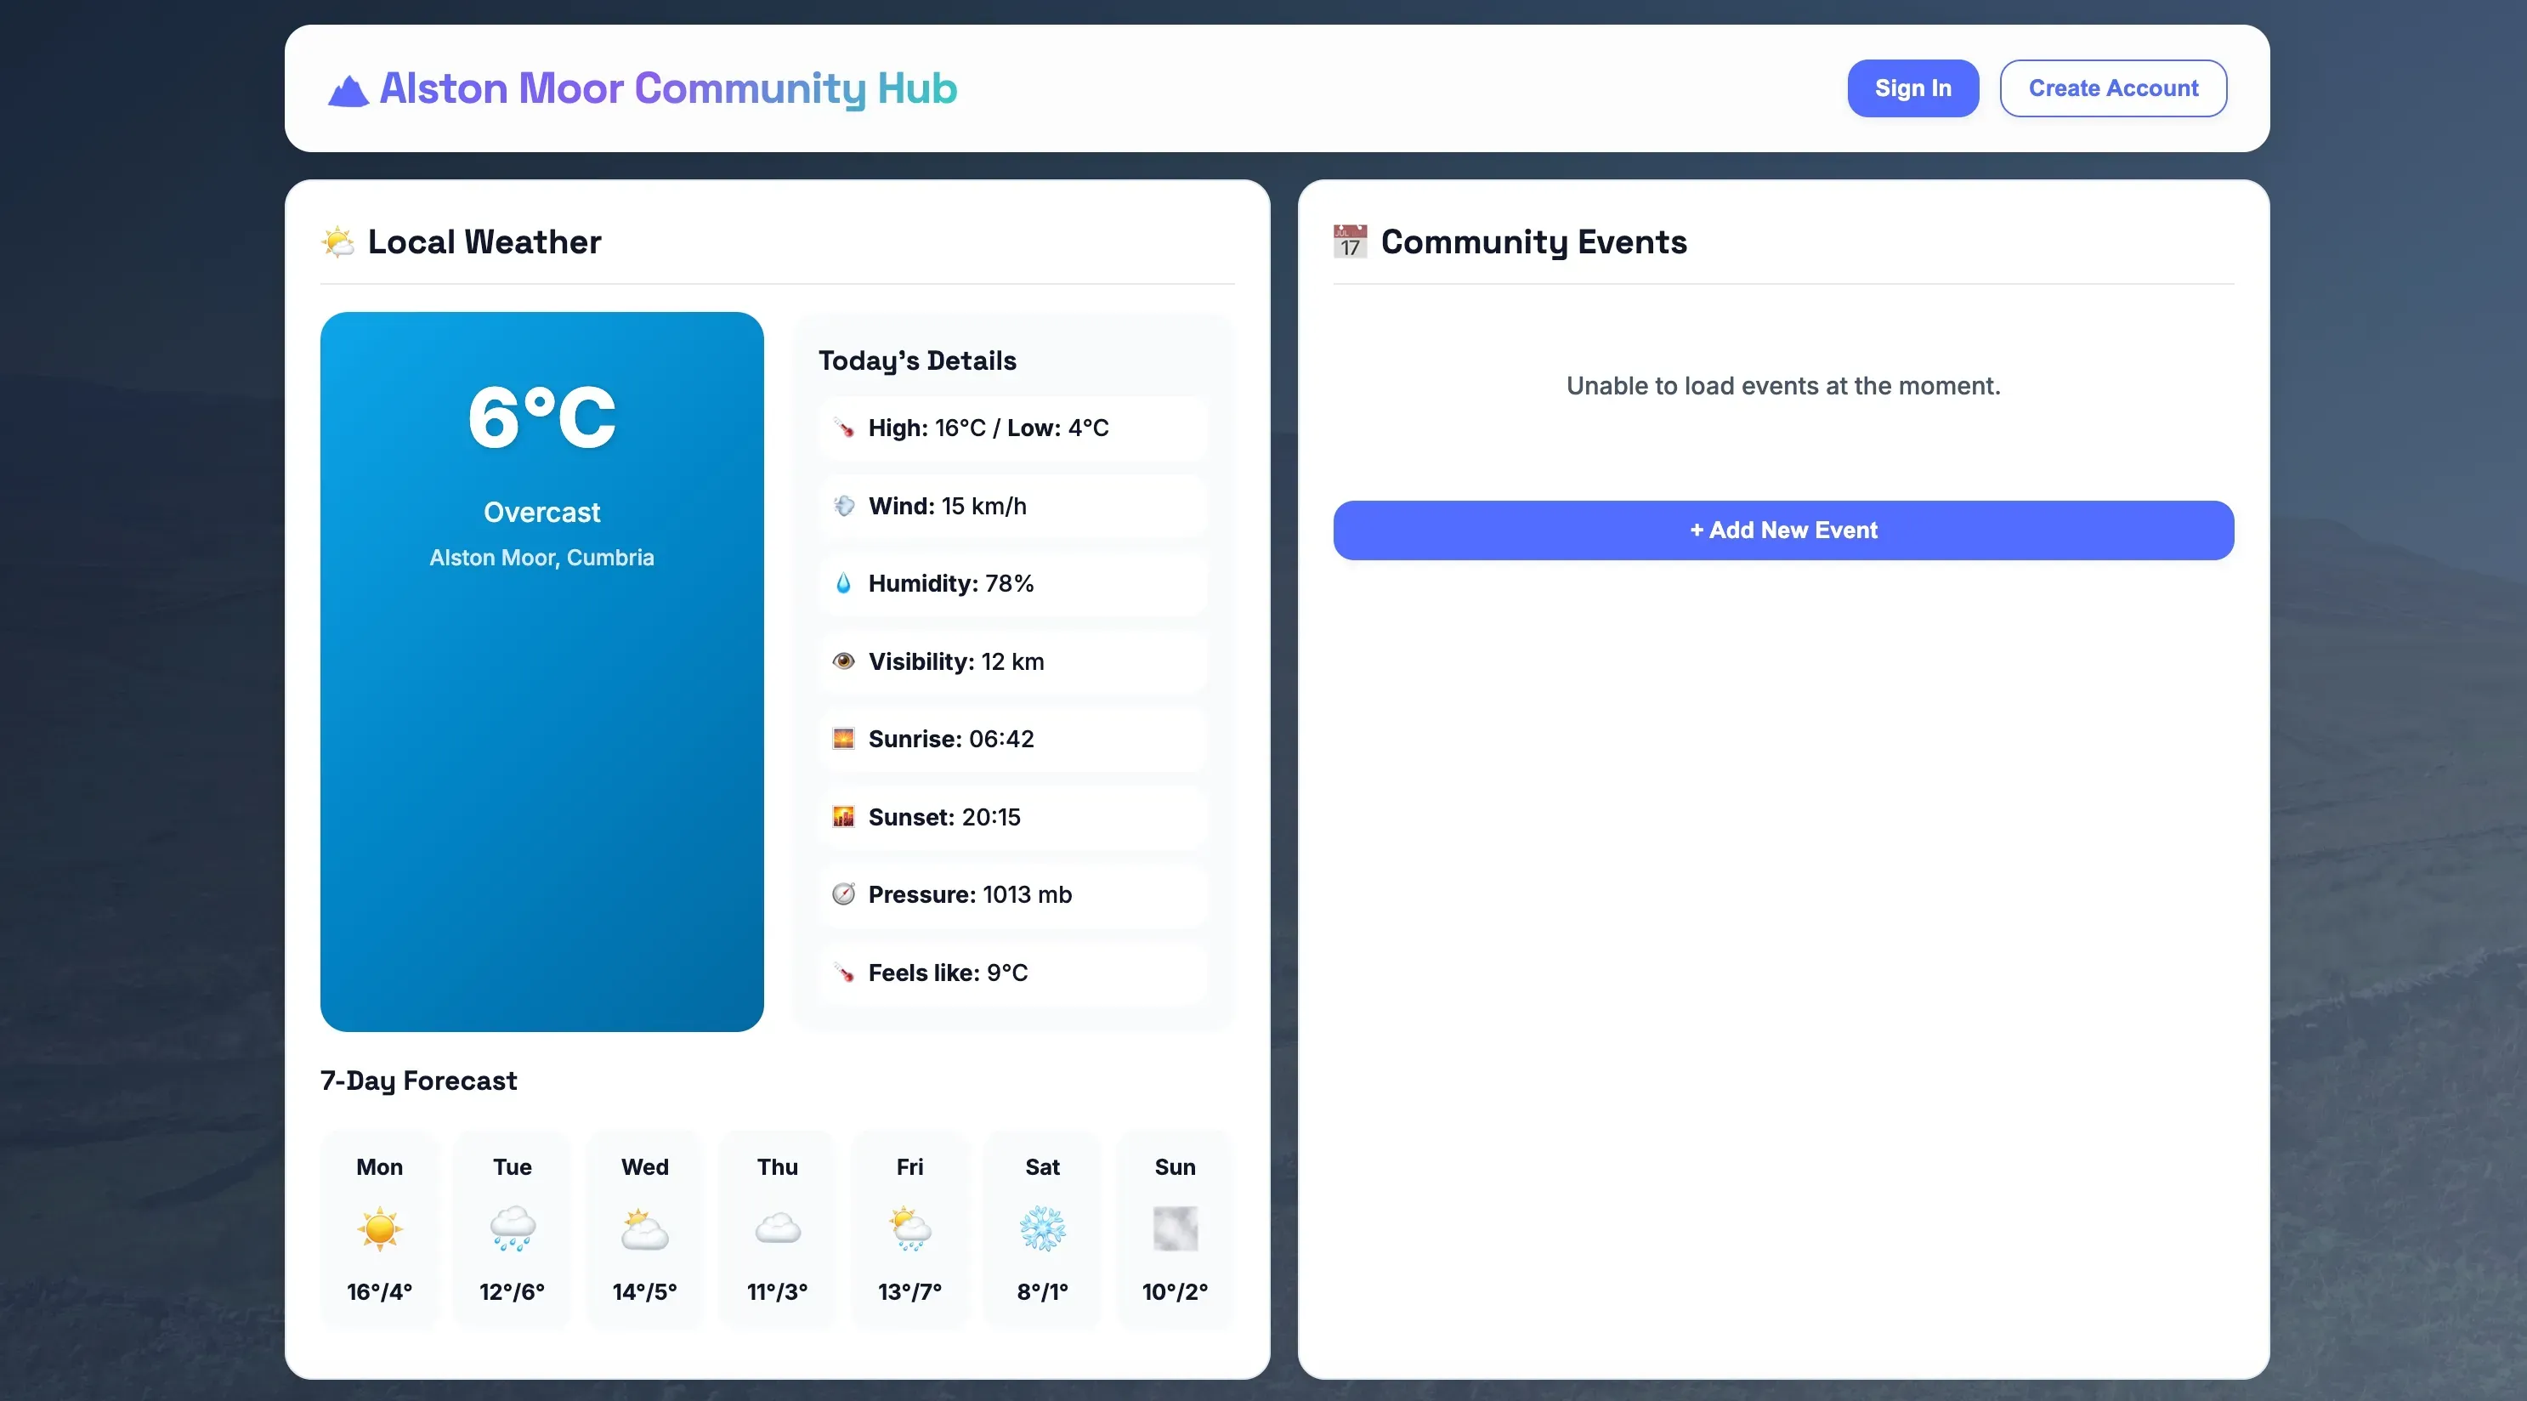Click the Alston Moor Community Hub title
This screenshot has width=2527, height=1401.
pos(668,88)
